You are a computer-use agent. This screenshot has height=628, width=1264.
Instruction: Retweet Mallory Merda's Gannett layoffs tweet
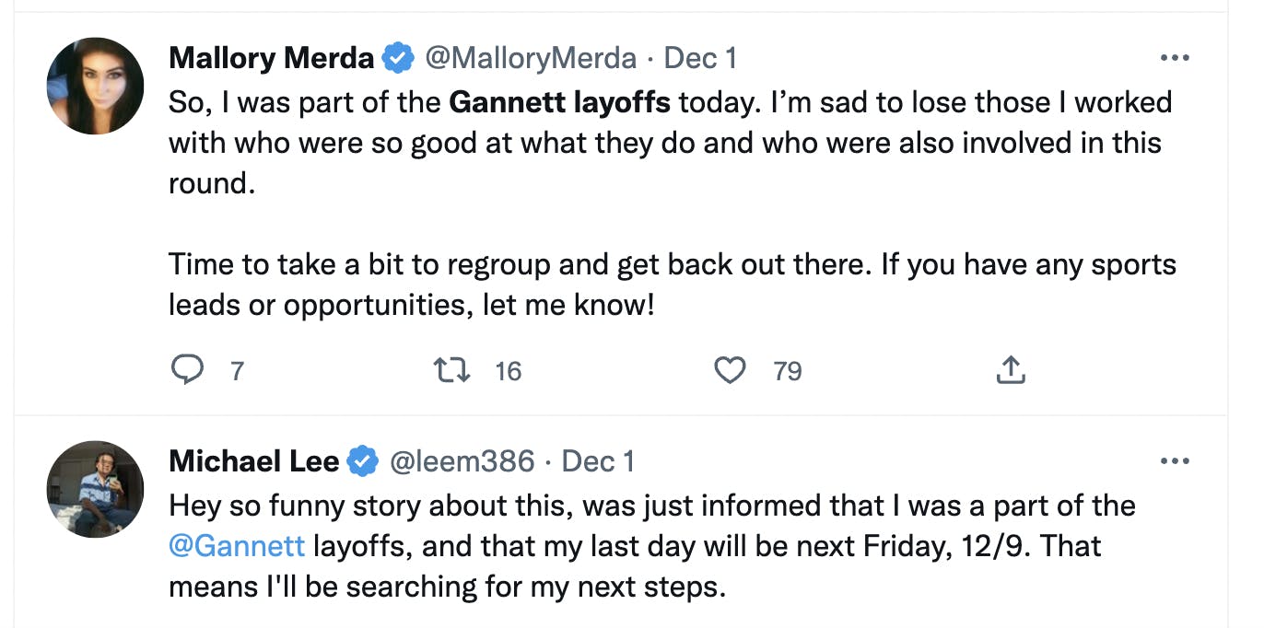(452, 370)
